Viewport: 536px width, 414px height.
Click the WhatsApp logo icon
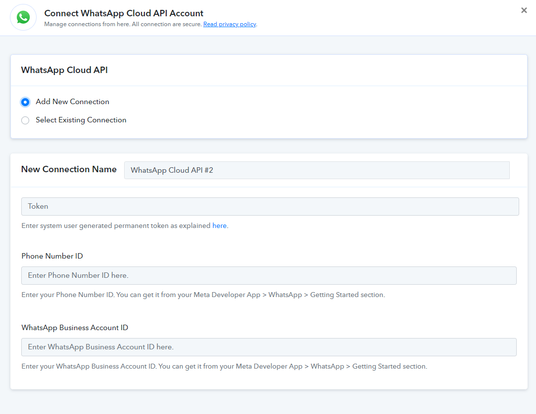pos(23,17)
